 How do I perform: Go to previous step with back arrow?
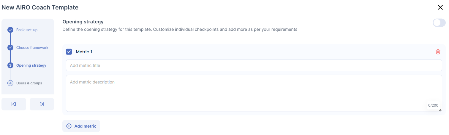point(14,104)
